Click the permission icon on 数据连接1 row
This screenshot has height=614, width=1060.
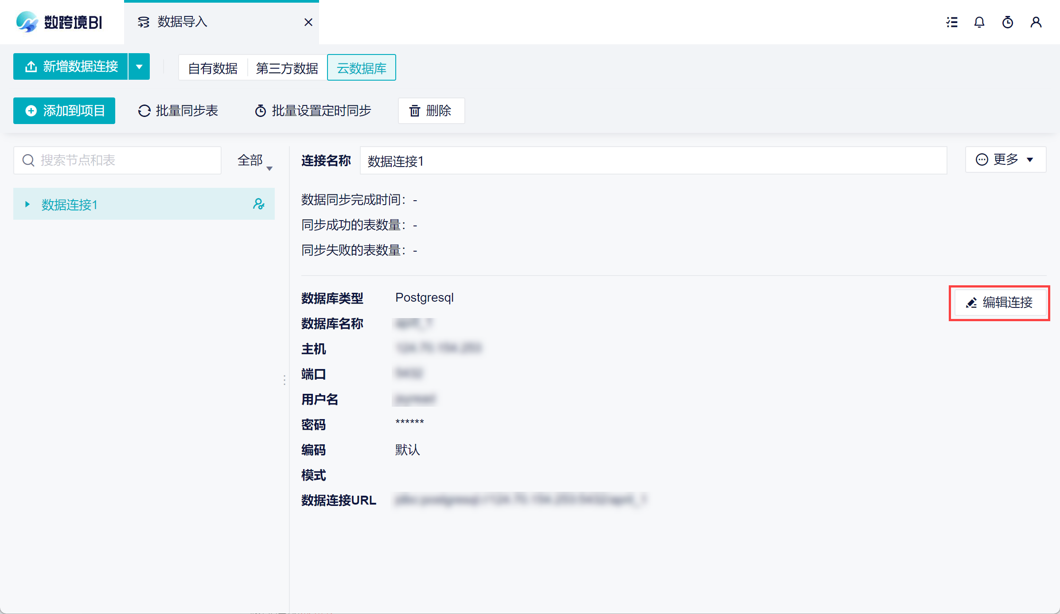[259, 204]
